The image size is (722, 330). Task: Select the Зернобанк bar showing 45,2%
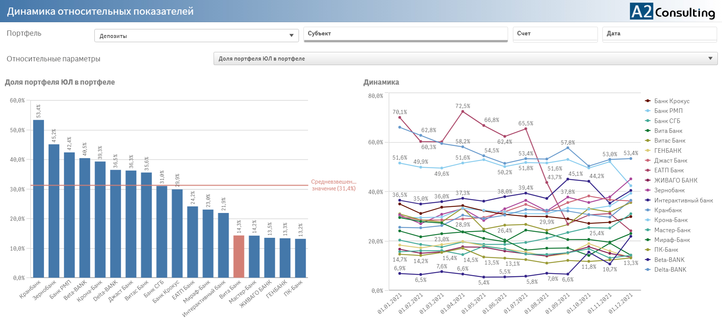click(54, 211)
